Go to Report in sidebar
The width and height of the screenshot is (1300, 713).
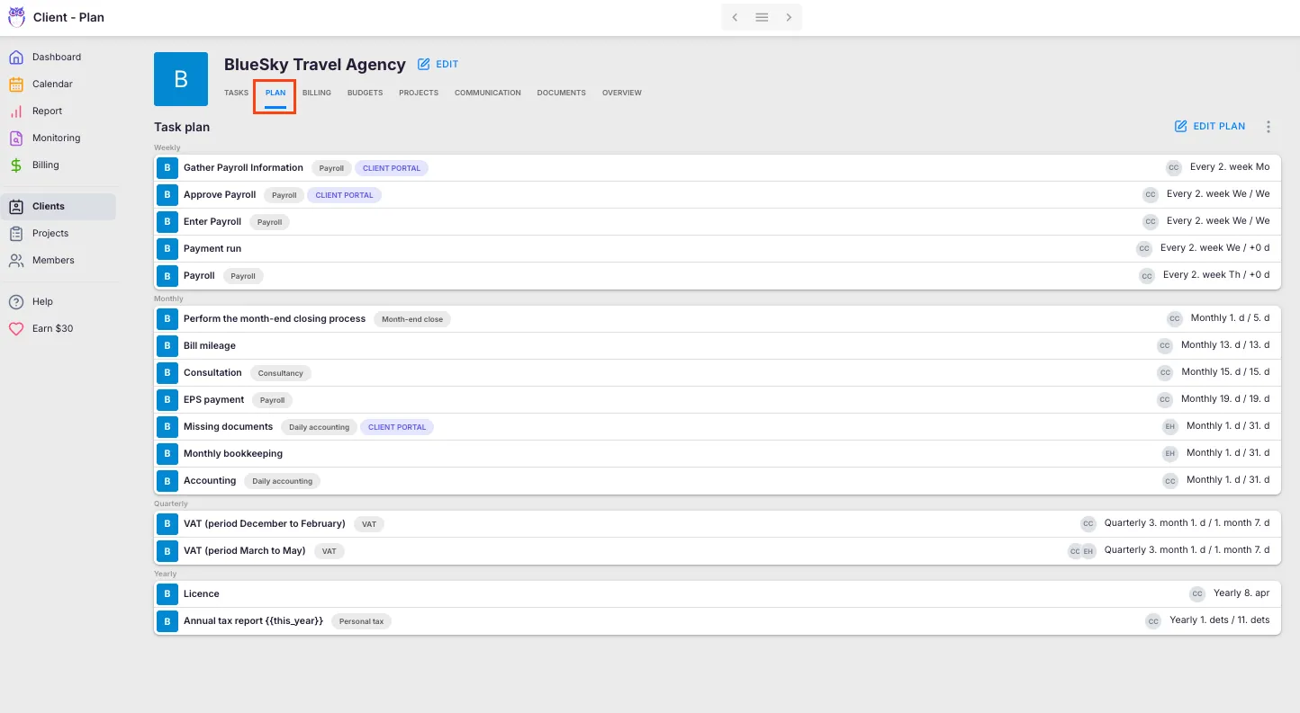pyautogui.click(x=47, y=111)
